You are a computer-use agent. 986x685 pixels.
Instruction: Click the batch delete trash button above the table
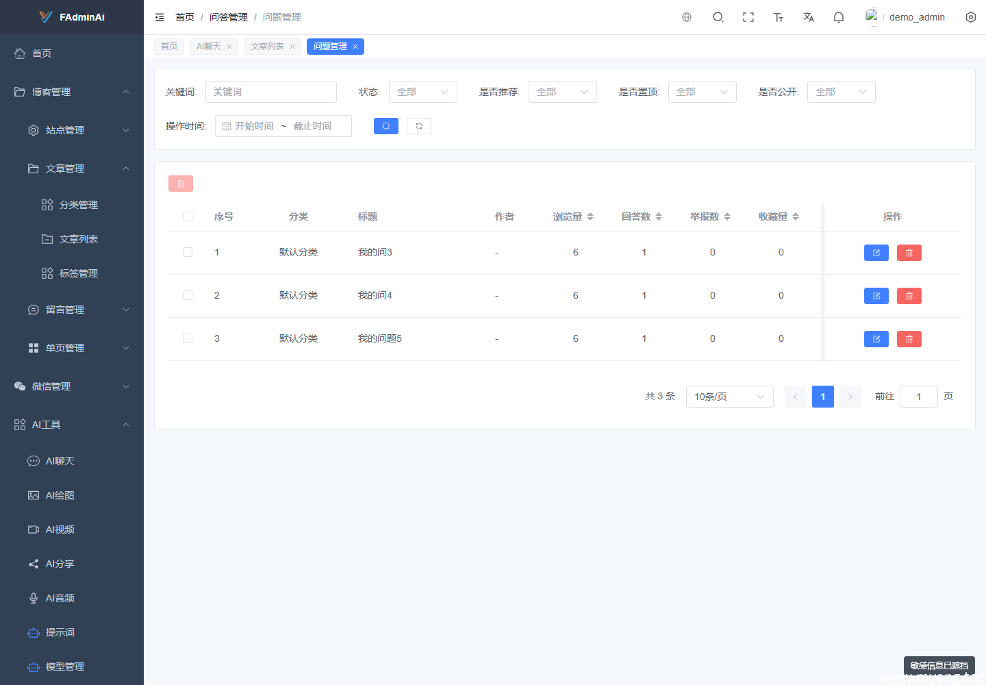(181, 184)
